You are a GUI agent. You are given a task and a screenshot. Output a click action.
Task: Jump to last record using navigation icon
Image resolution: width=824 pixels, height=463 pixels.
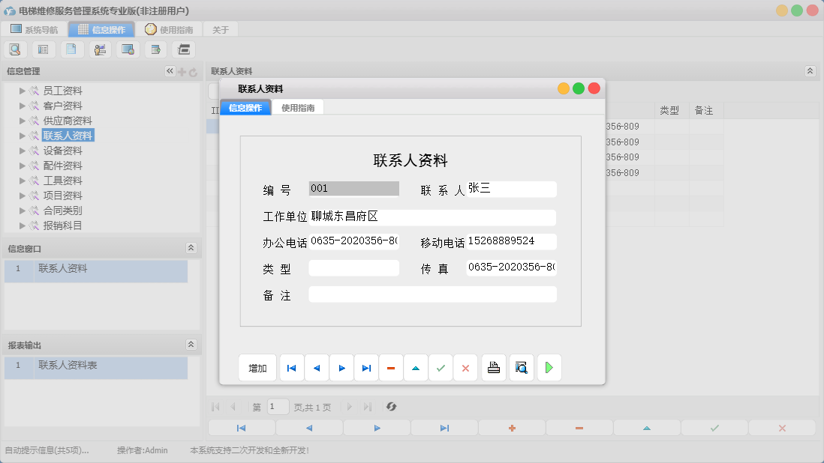click(366, 367)
